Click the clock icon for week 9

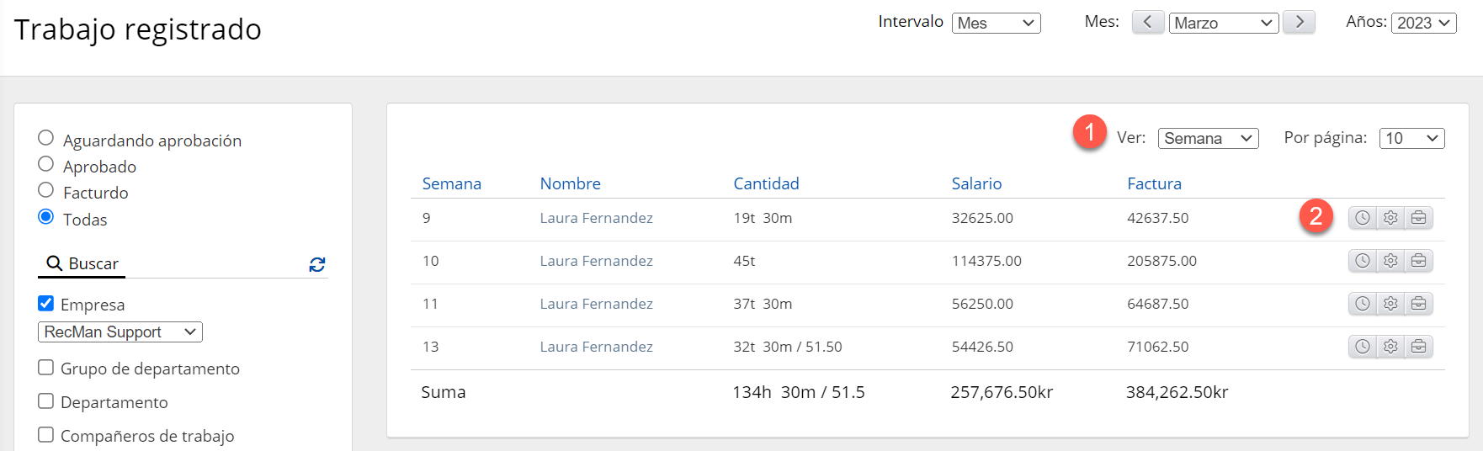click(x=1363, y=218)
